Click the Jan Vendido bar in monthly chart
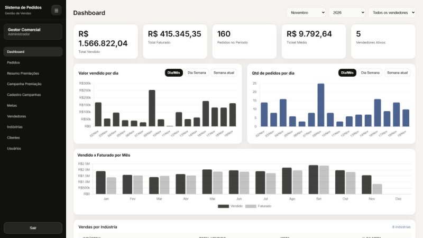 coord(100,182)
